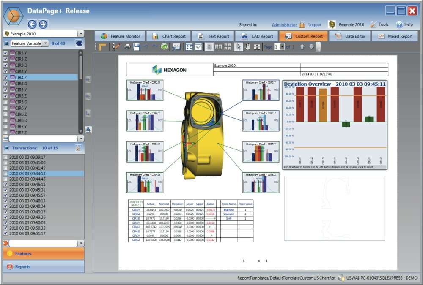The image size is (423, 285).
Task: Select CIR6.Z in the feature list
Action: (21, 114)
